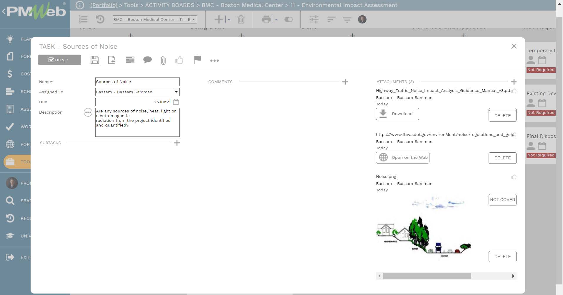Toggle NOT COVER on Noise.png attachment
563x295 pixels.
[x=502, y=200]
